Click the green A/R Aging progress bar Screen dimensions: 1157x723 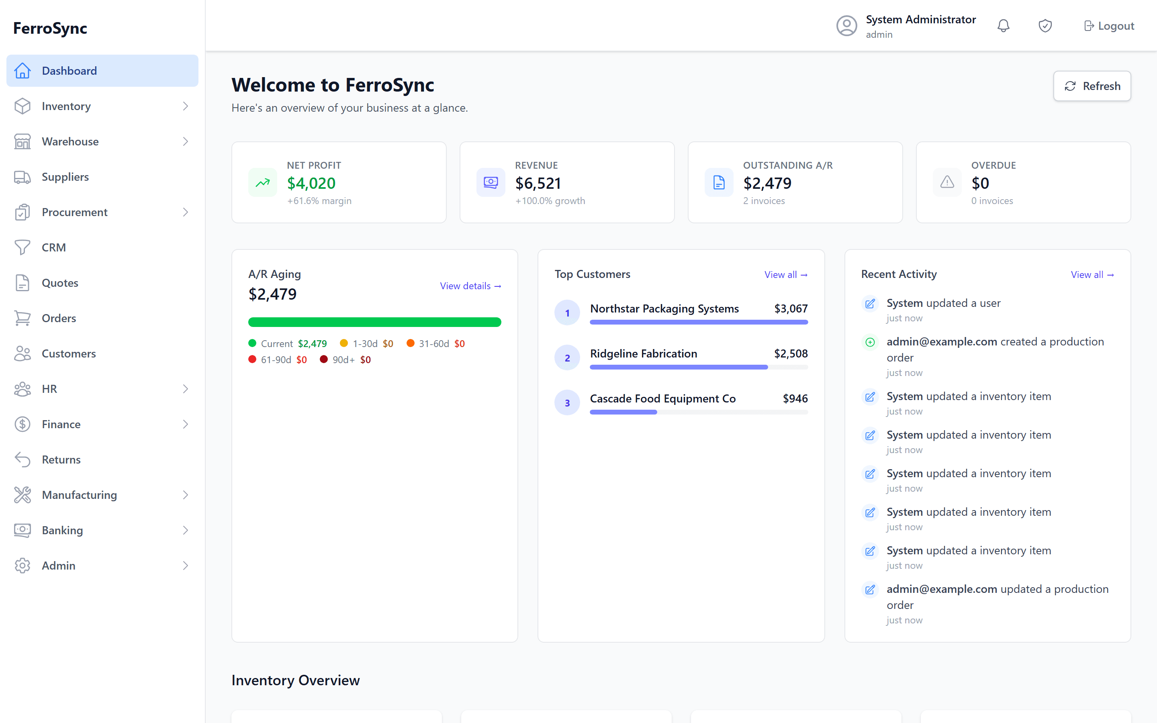coord(375,322)
